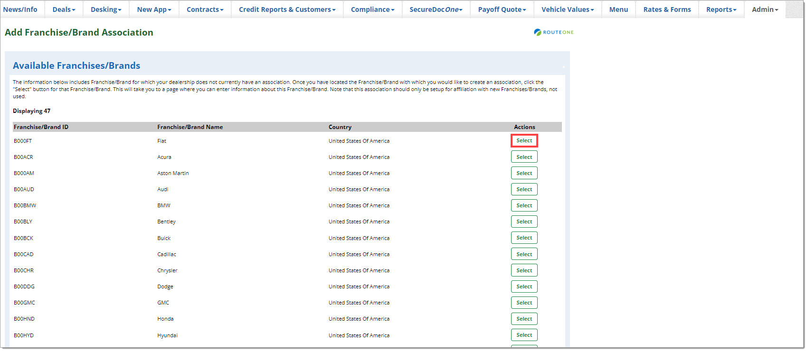Click the Add Franchise/Brand Association title
This screenshot has width=807, height=351.
[79, 32]
